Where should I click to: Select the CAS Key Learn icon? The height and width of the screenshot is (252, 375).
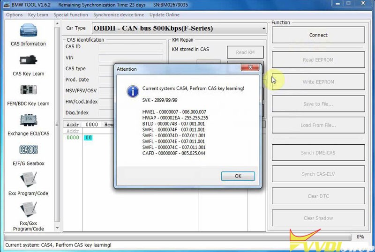tap(28, 60)
